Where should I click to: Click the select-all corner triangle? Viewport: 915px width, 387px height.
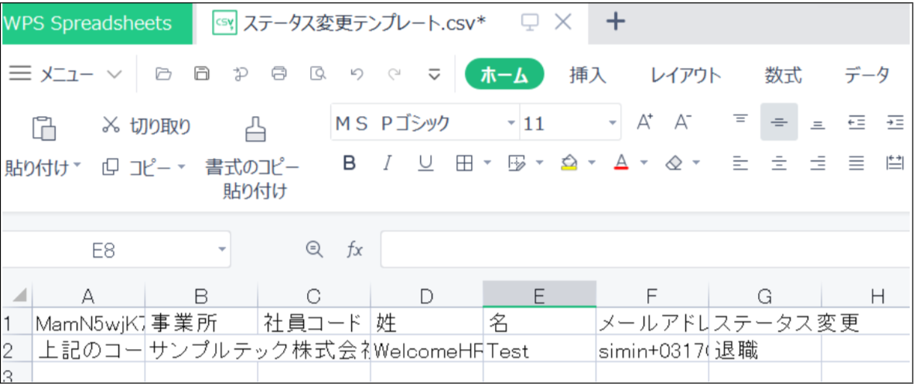(x=19, y=295)
